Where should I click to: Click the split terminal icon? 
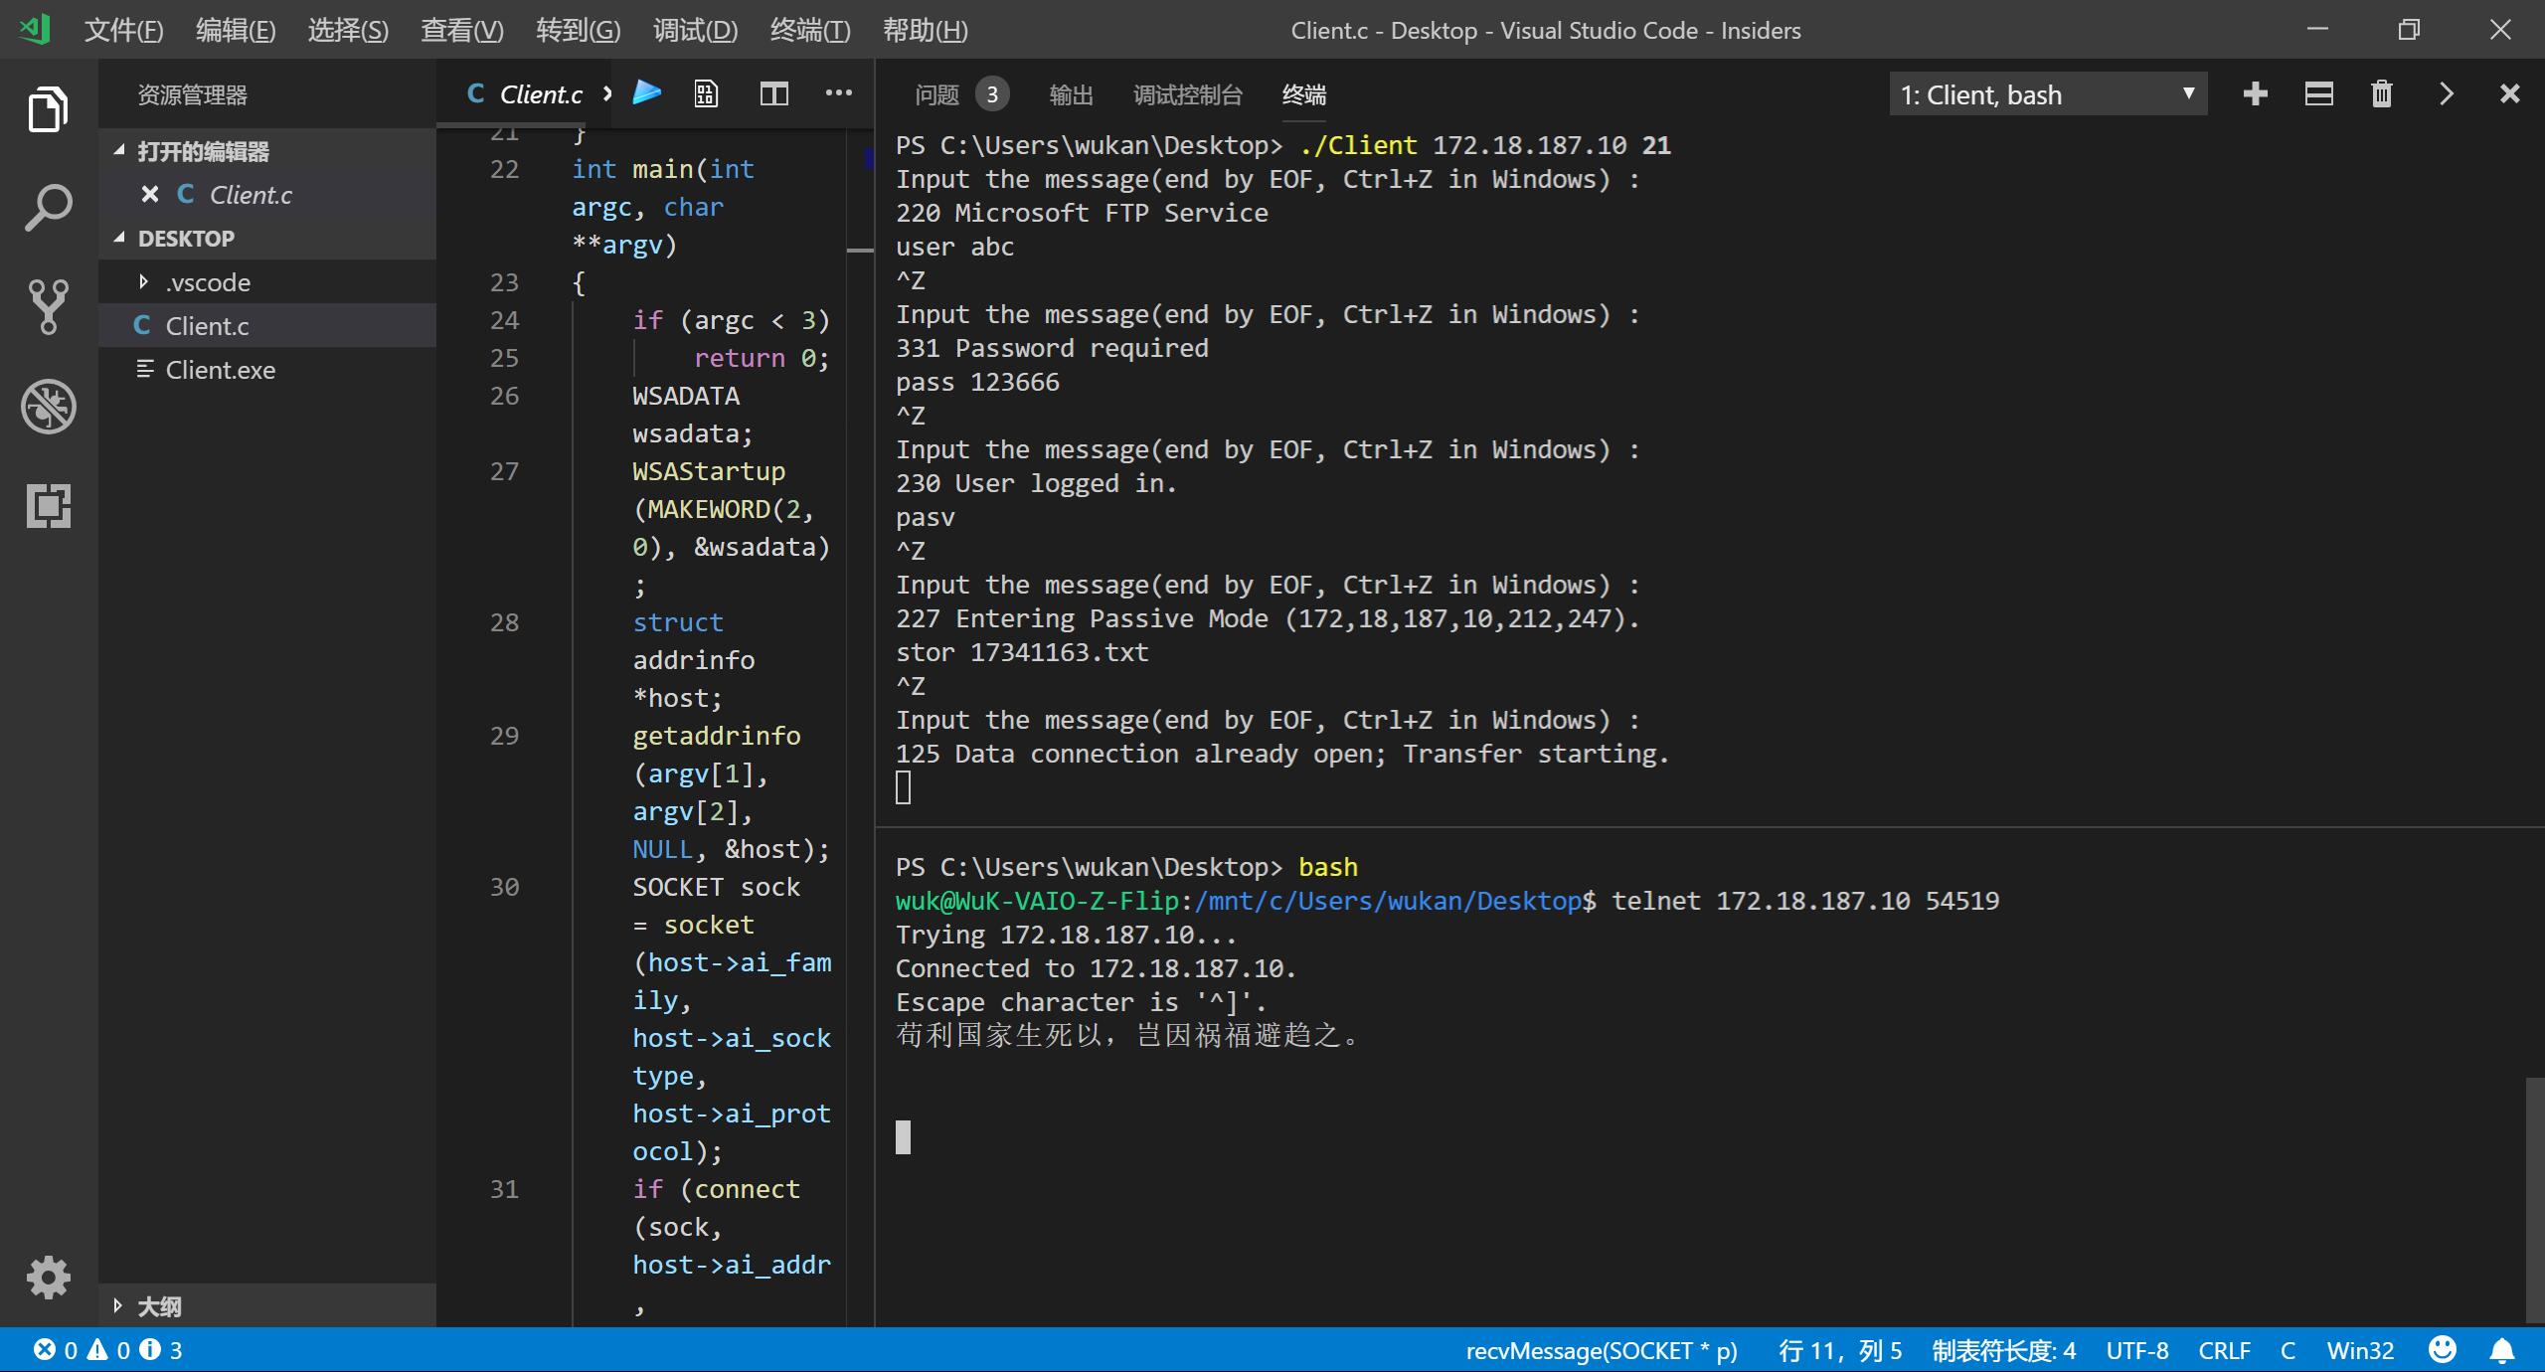point(2318,94)
